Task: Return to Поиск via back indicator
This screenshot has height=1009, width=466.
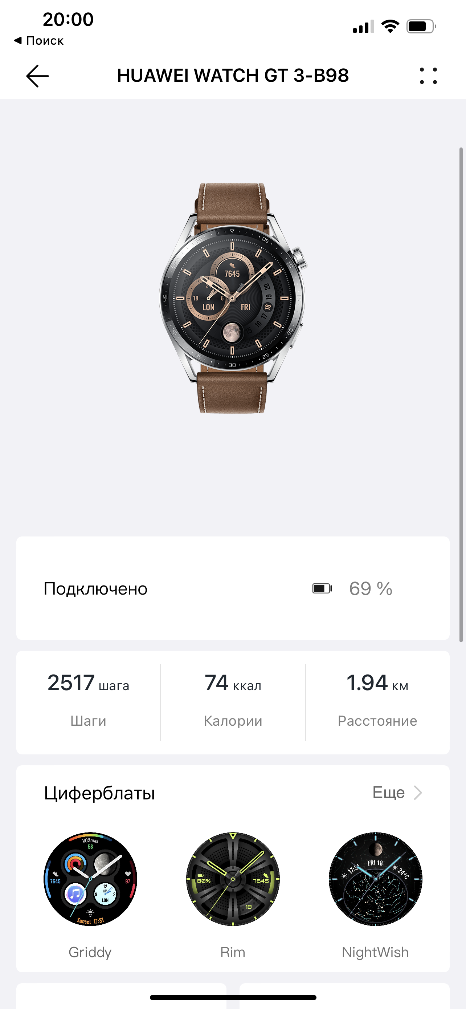Action: click(39, 40)
